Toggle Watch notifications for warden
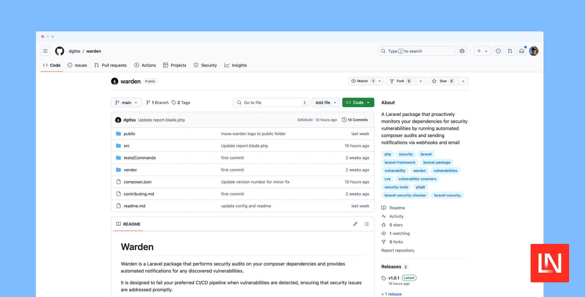The image size is (586, 297). click(362, 81)
